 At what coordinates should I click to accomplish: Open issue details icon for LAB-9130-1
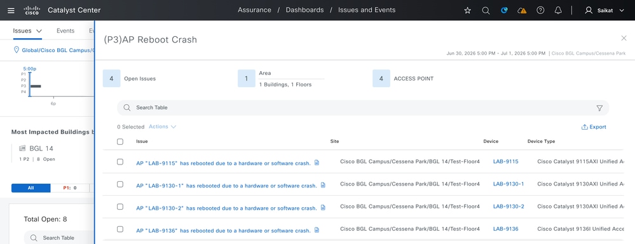point(323,185)
